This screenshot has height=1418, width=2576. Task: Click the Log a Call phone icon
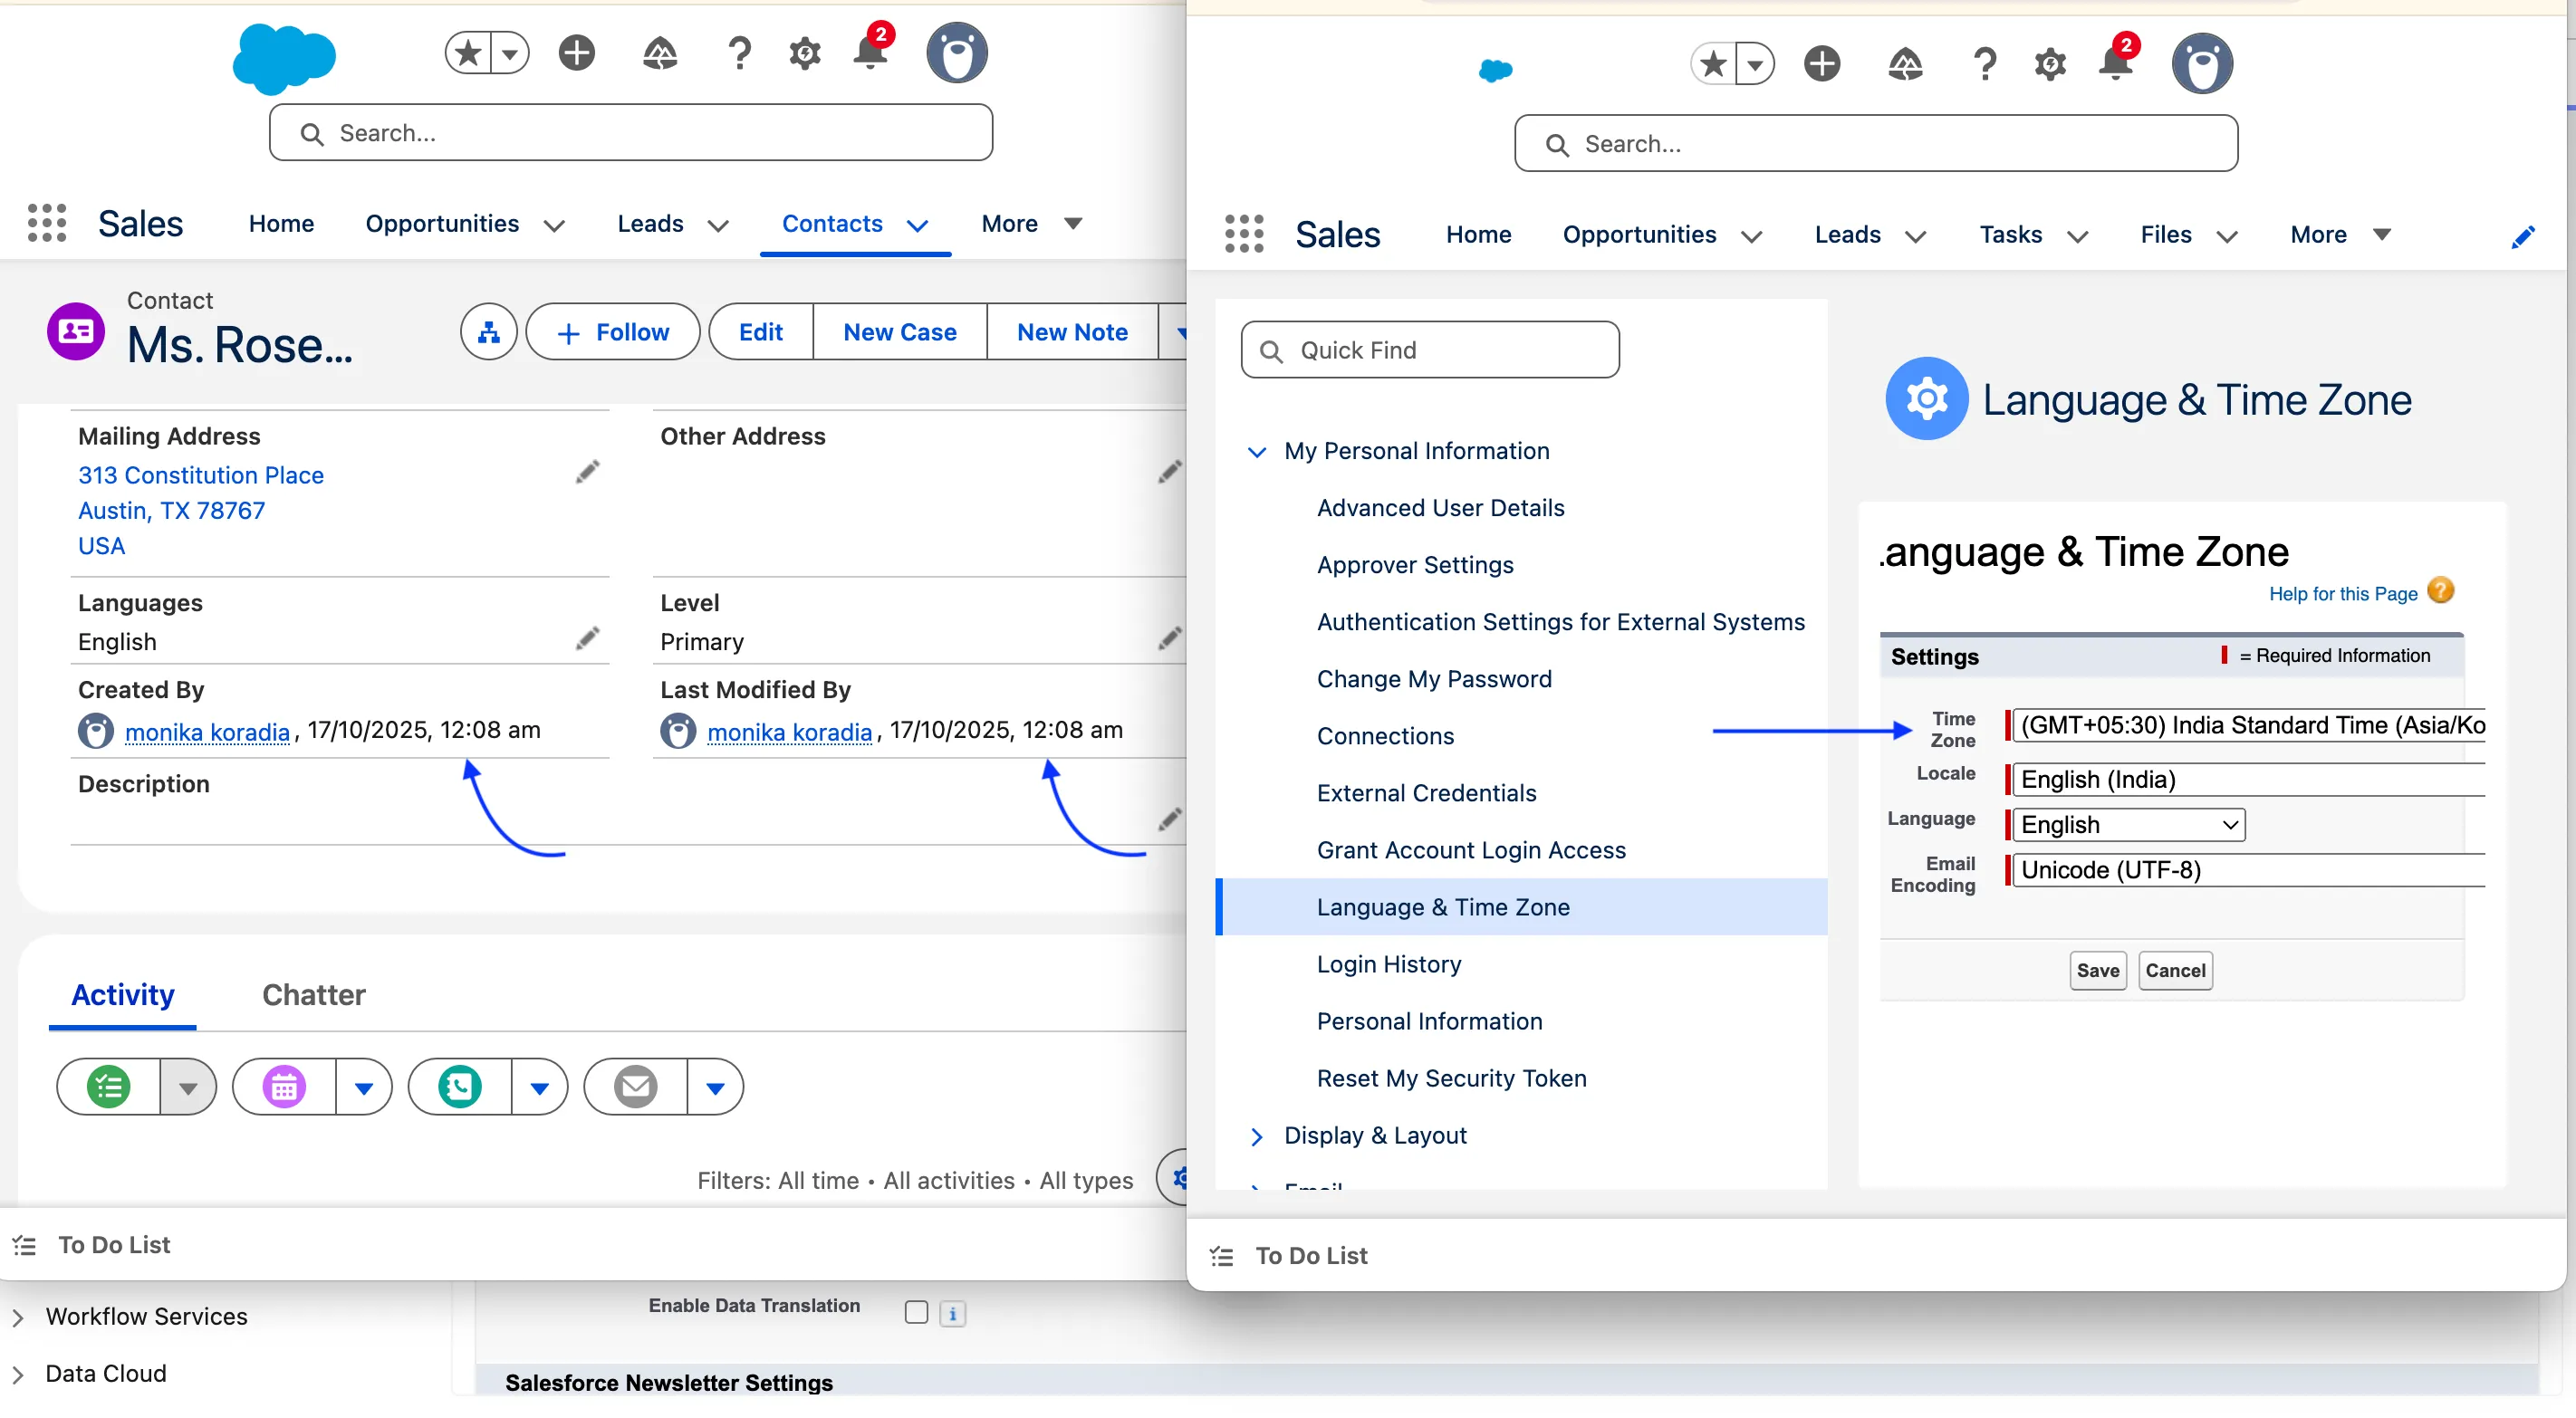tap(460, 1087)
